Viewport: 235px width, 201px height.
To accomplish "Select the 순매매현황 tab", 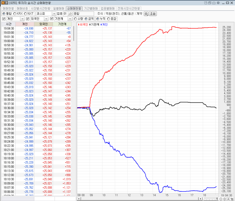I will tap(74, 8).
